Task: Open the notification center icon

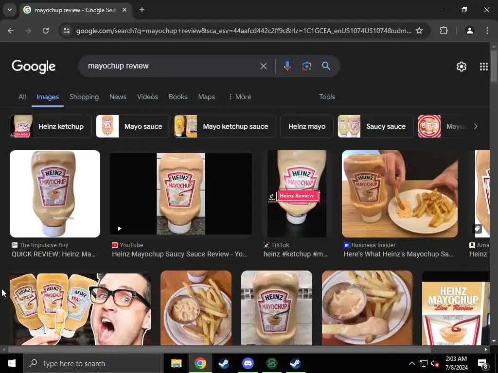Action: pyautogui.click(x=483, y=364)
